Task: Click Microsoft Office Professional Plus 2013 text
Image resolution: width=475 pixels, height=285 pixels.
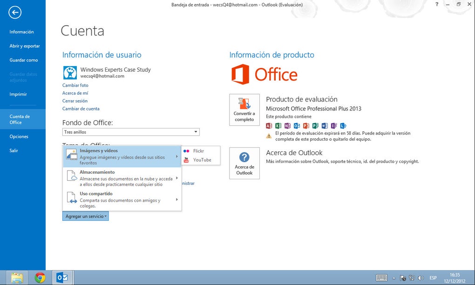Action: 313,109
